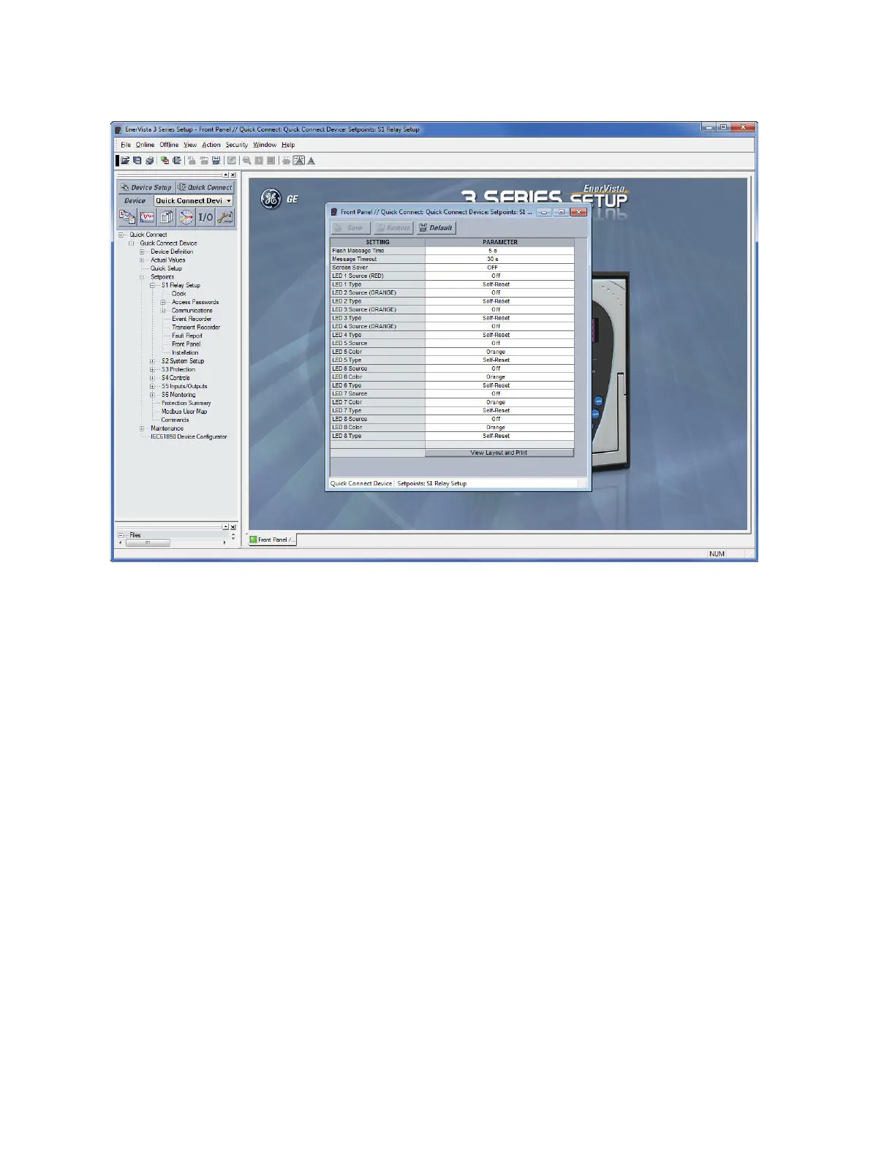Expand the Actual Values node
The height and width of the screenshot is (1158, 895).
point(143,260)
